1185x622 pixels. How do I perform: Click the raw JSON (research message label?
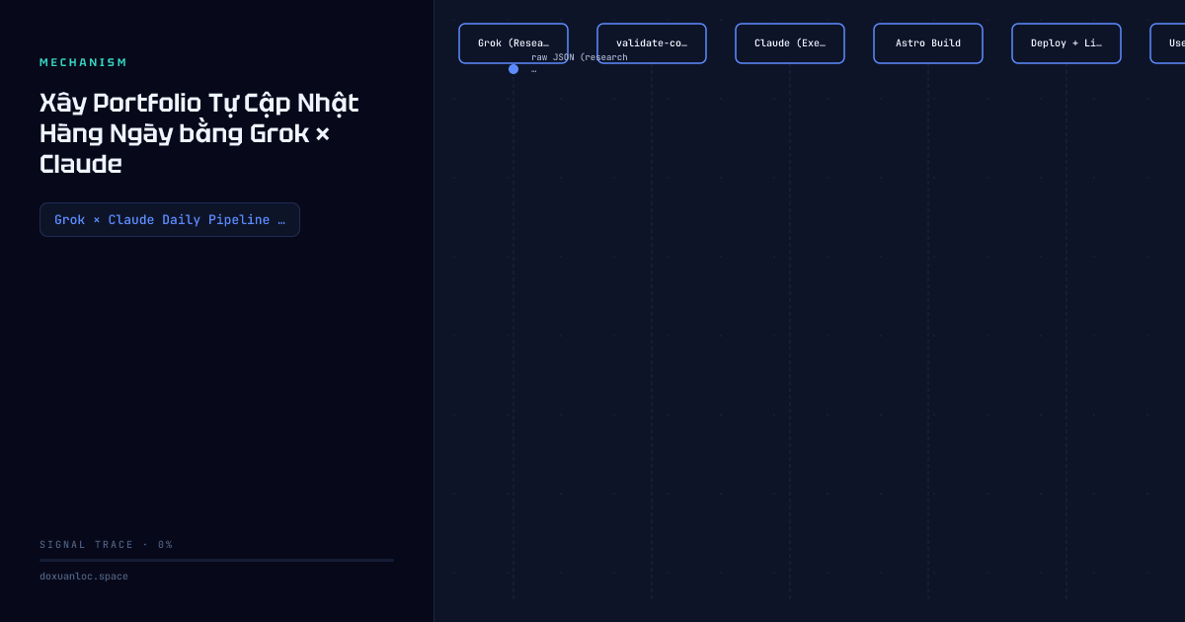tap(579, 57)
